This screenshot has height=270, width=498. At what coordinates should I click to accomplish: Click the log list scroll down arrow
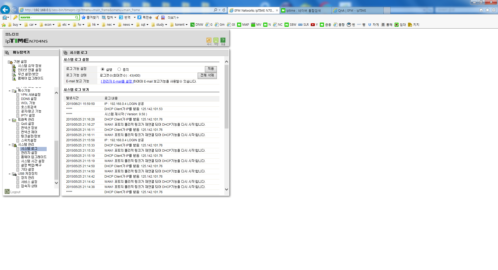click(x=226, y=189)
